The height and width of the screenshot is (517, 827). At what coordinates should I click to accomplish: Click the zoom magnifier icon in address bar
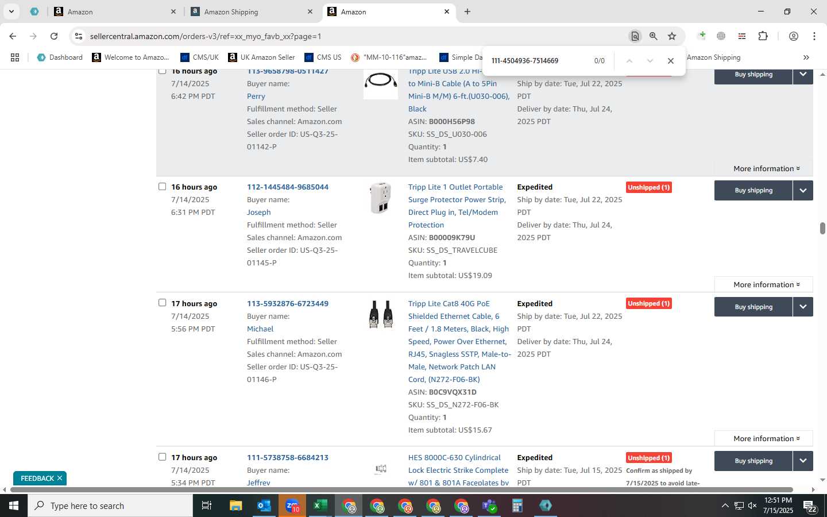(x=654, y=36)
